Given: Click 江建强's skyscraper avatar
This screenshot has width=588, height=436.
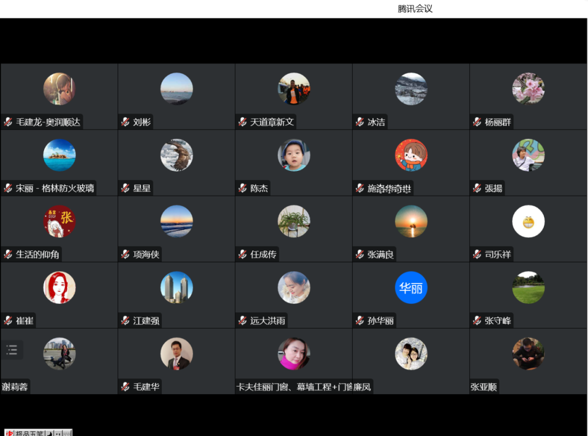Looking at the screenshot, I should pyautogui.click(x=176, y=287).
